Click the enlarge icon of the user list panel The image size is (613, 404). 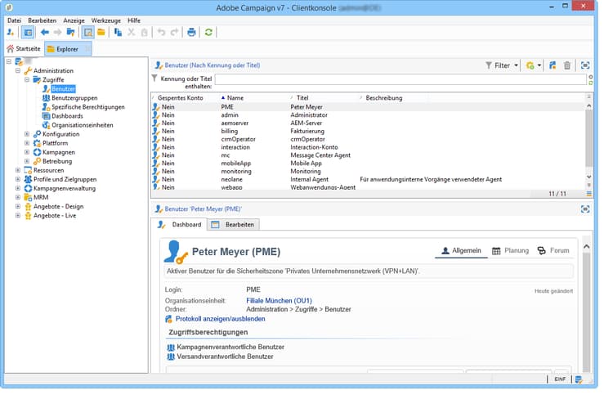tap(585, 65)
